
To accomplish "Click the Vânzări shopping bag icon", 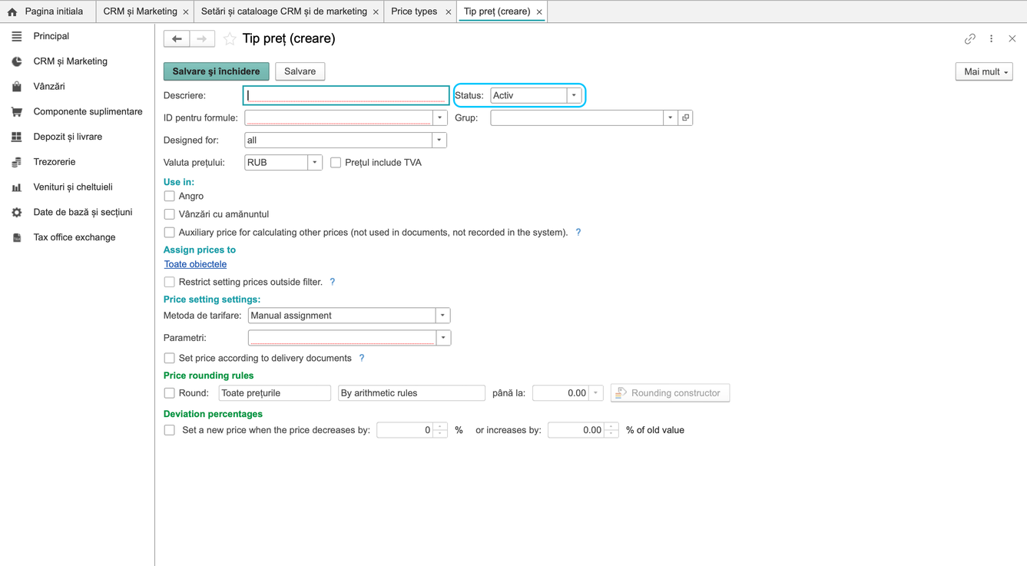I will [x=16, y=87].
